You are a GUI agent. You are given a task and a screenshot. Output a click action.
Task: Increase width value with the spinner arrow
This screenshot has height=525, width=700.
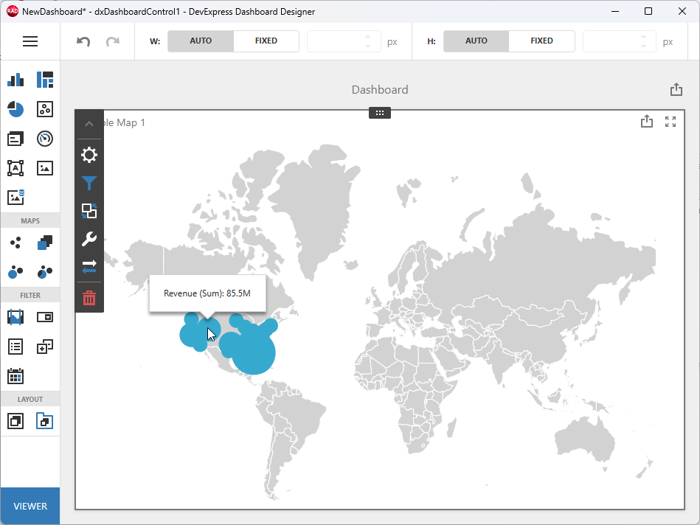(368, 37)
